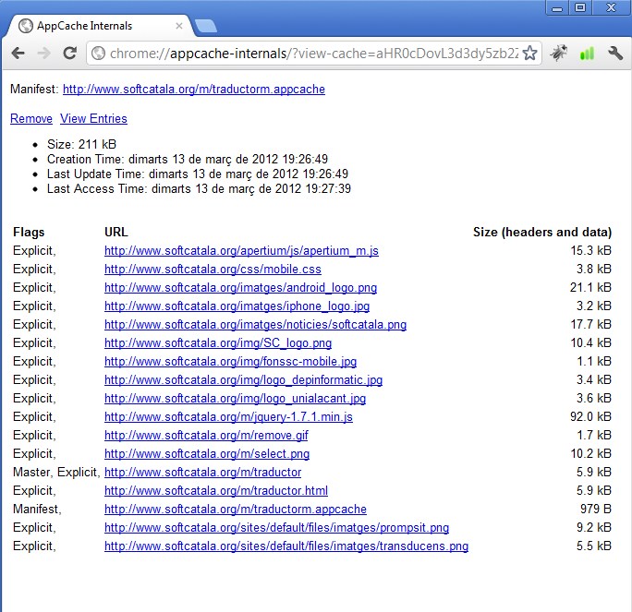Close the Chrome window
The image size is (632, 612).
click(x=612, y=7)
